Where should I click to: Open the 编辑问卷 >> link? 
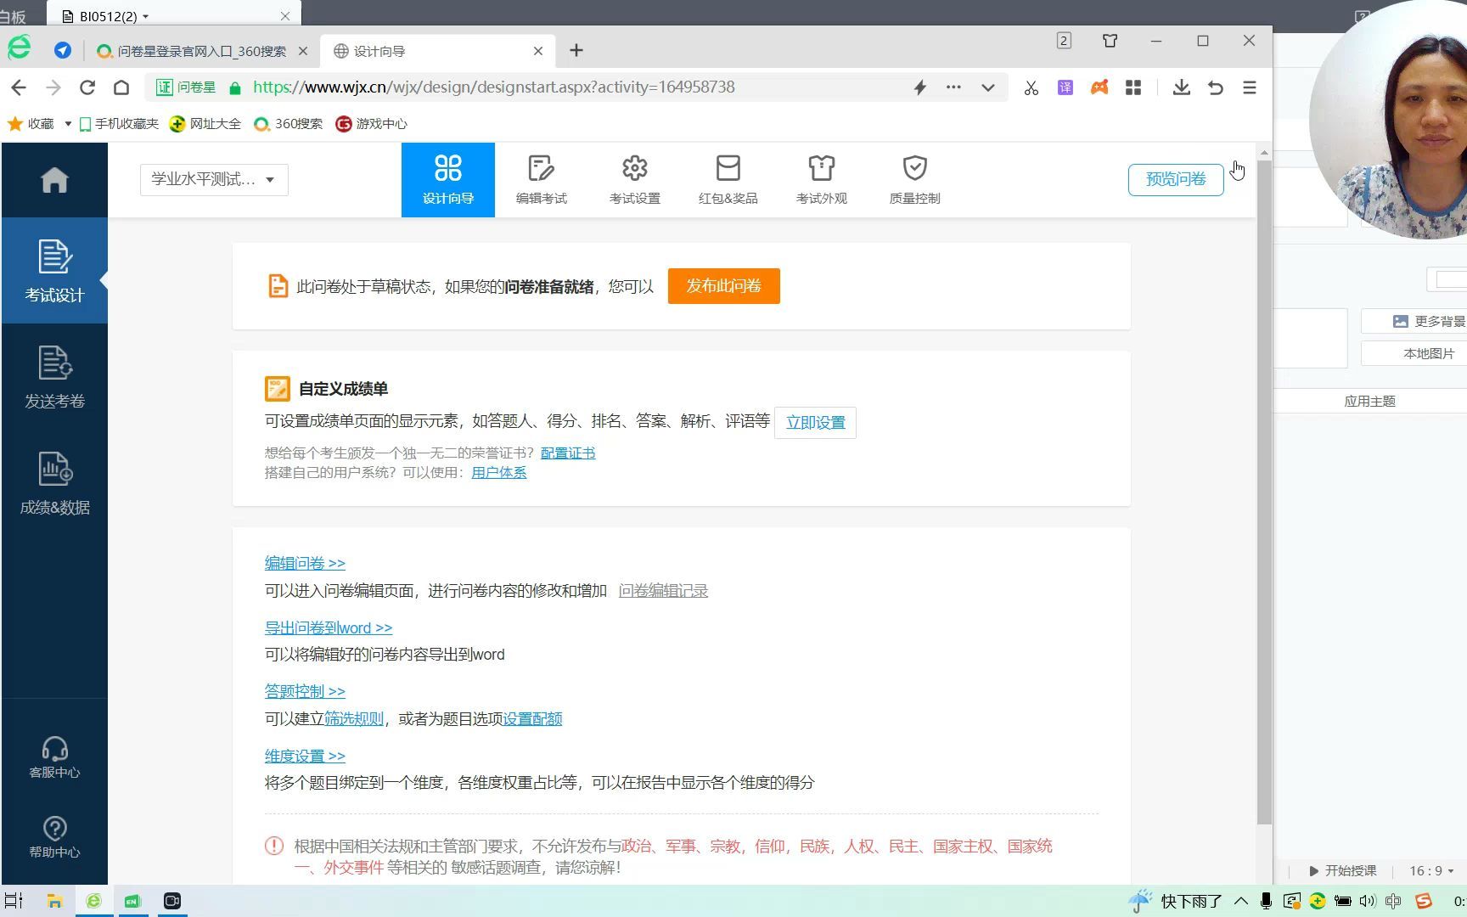pyautogui.click(x=305, y=563)
